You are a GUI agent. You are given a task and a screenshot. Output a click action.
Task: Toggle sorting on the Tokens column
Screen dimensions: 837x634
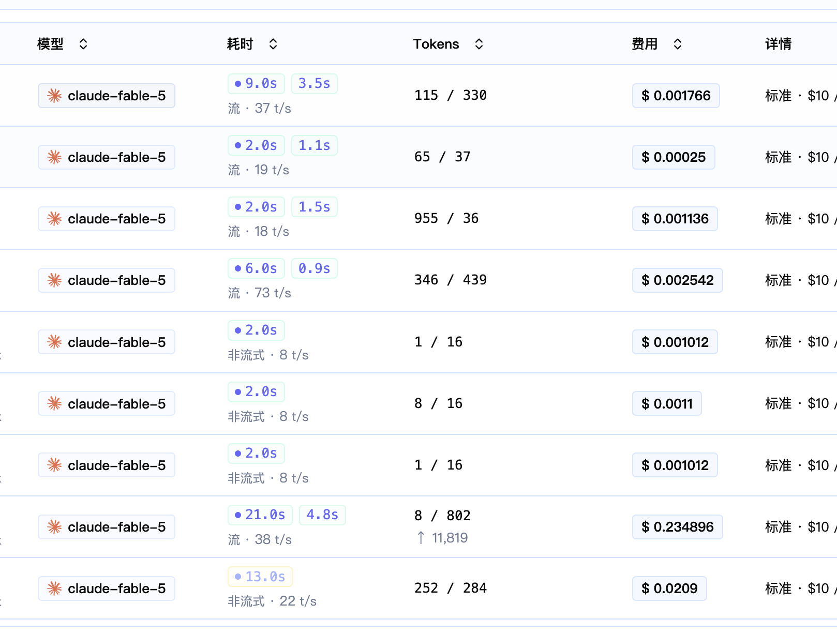pyautogui.click(x=479, y=44)
